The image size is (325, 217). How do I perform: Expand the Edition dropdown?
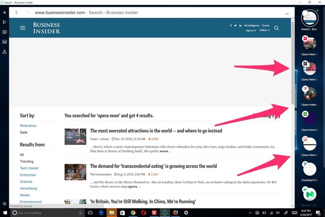coord(264,30)
